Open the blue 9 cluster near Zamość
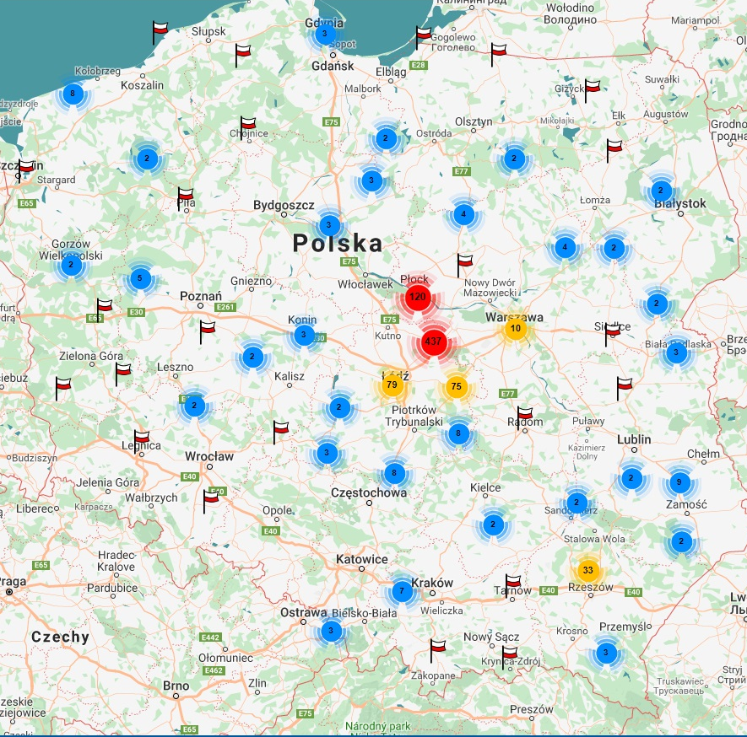 pyautogui.click(x=679, y=482)
